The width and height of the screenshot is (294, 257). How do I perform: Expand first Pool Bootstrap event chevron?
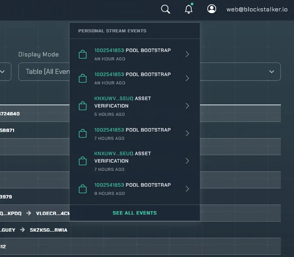(x=187, y=54)
